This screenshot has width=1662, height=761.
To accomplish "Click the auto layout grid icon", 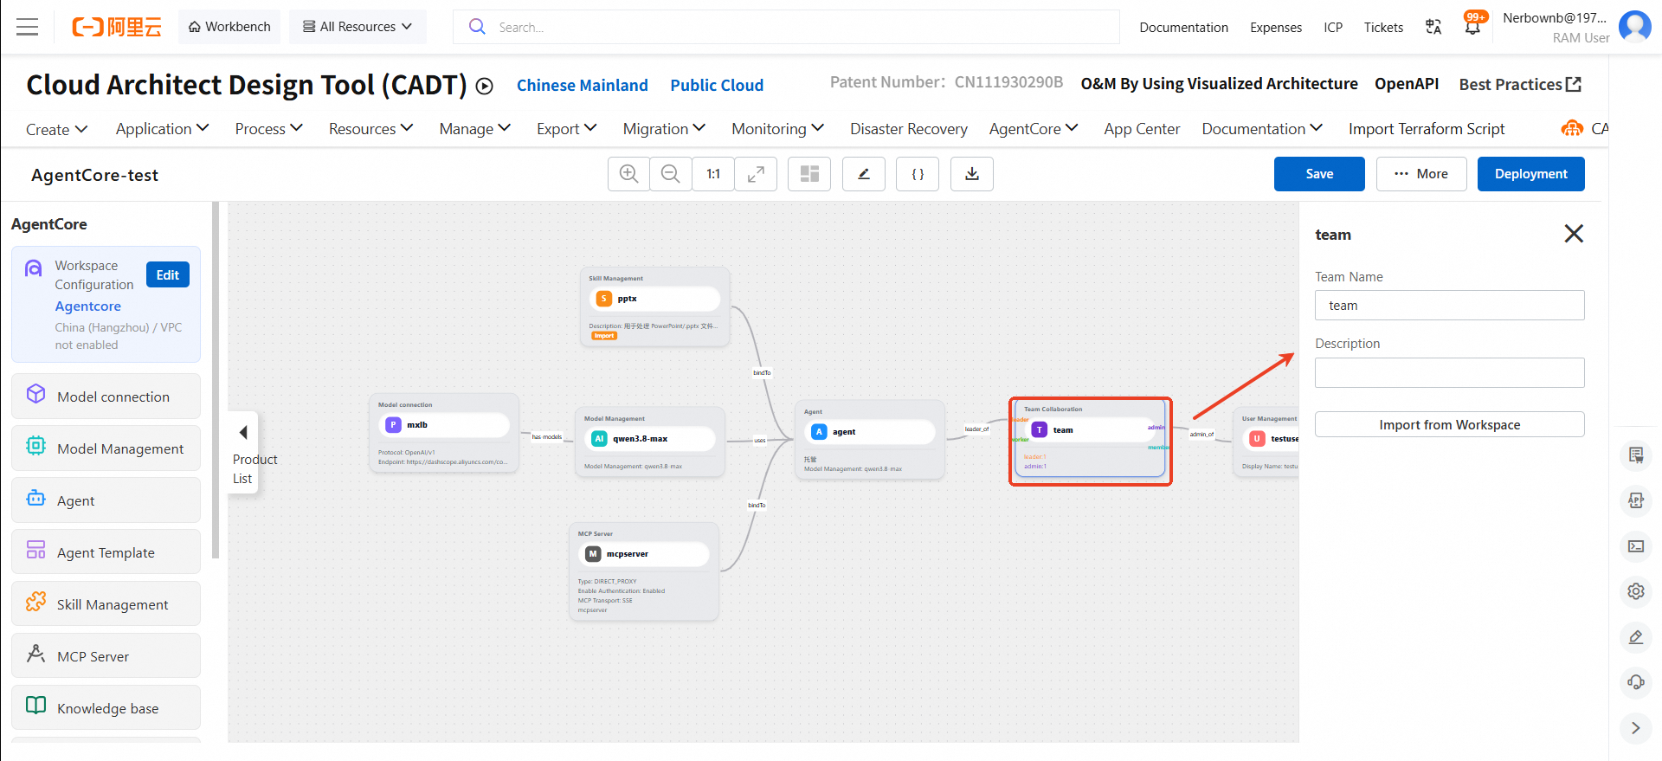I will pos(809,174).
